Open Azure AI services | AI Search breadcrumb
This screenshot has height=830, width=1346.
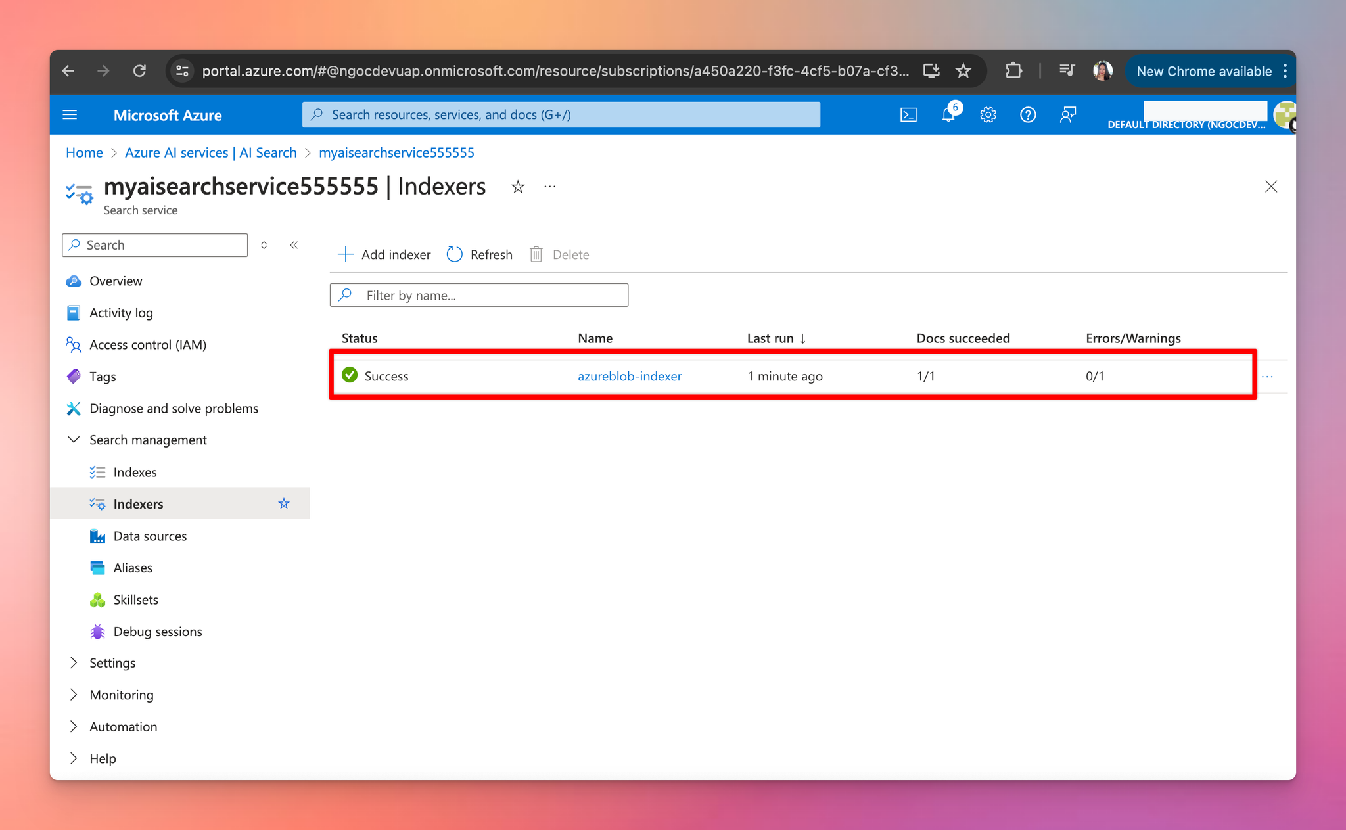[x=211, y=152]
